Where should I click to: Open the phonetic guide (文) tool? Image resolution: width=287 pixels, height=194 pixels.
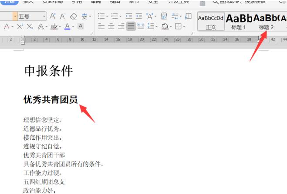pyautogui.click(x=84, y=16)
